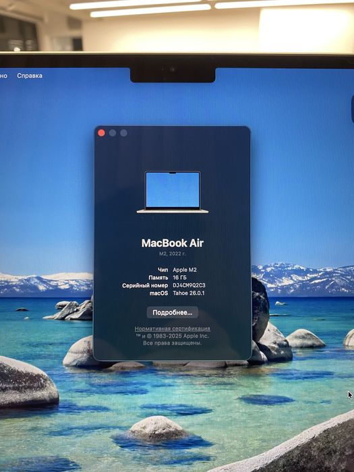Viewport: 354px width, 472px height.
Task: Open the Нормативная сертификация link
Action: [x=173, y=329]
